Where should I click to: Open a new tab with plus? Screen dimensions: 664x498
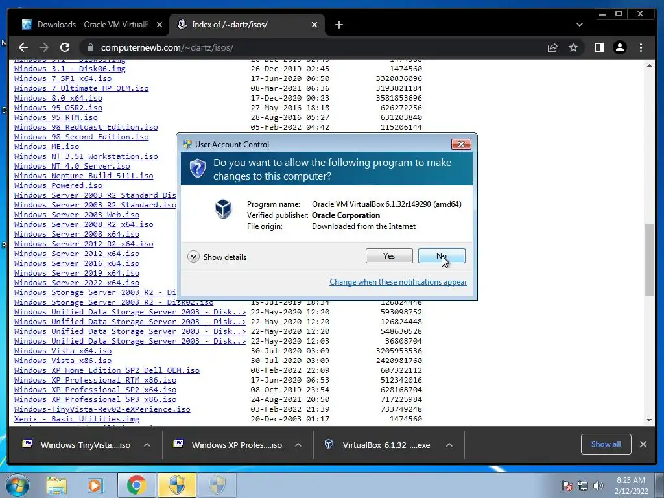338,25
